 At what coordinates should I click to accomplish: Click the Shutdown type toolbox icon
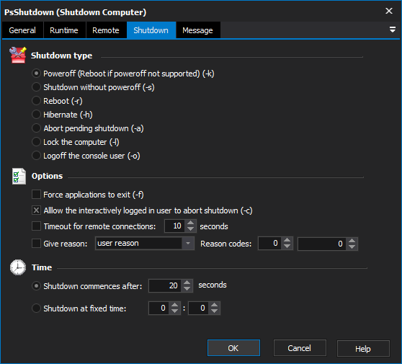(x=18, y=55)
